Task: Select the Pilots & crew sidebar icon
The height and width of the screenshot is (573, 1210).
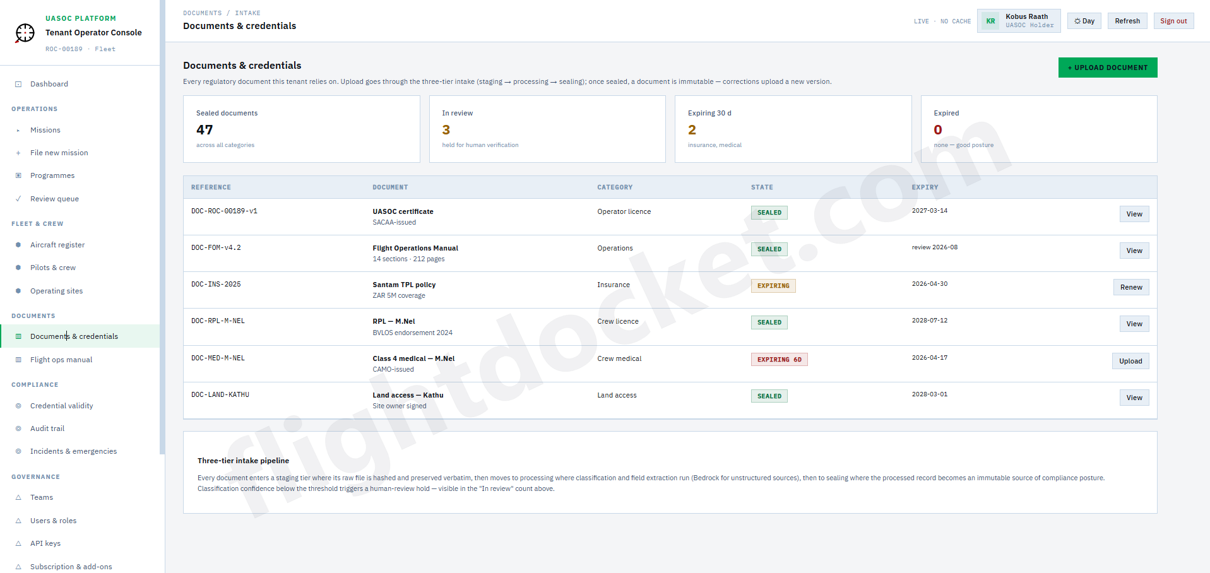Action: 18,267
